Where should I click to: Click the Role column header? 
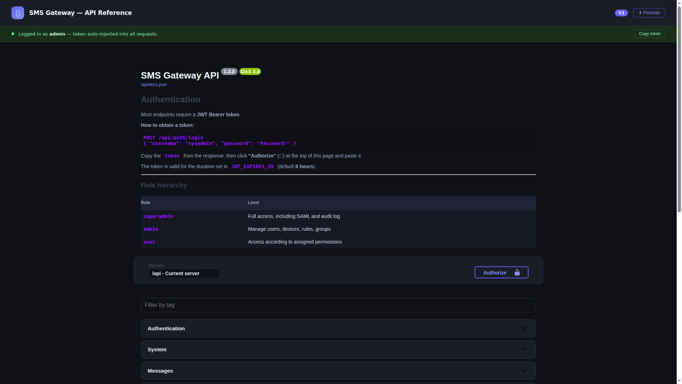coord(145,203)
